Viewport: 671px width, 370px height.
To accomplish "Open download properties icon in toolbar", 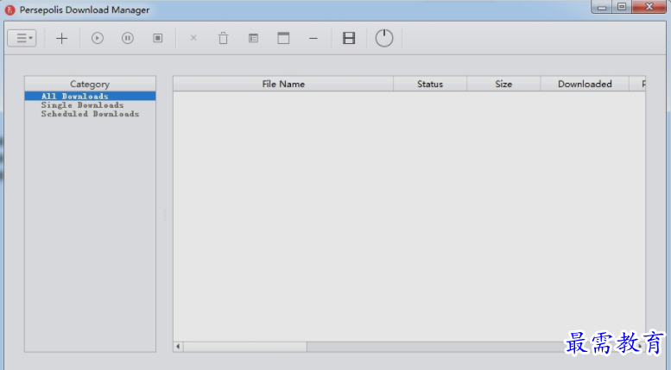I will (253, 38).
